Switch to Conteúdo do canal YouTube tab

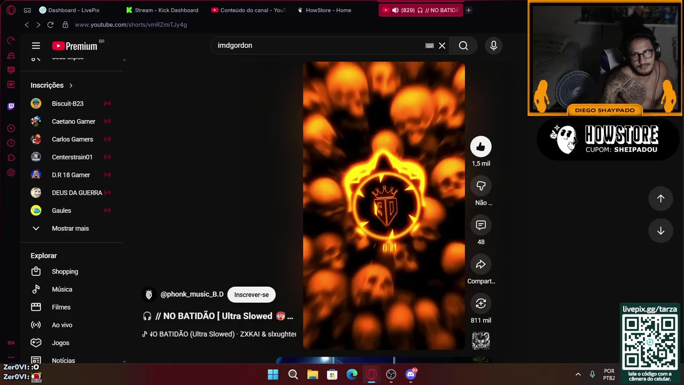click(x=249, y=10)
